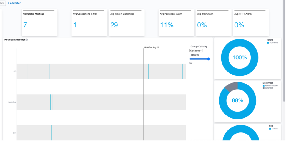Toggle VQ Internal legend swatch in Tenant chart

268,43
